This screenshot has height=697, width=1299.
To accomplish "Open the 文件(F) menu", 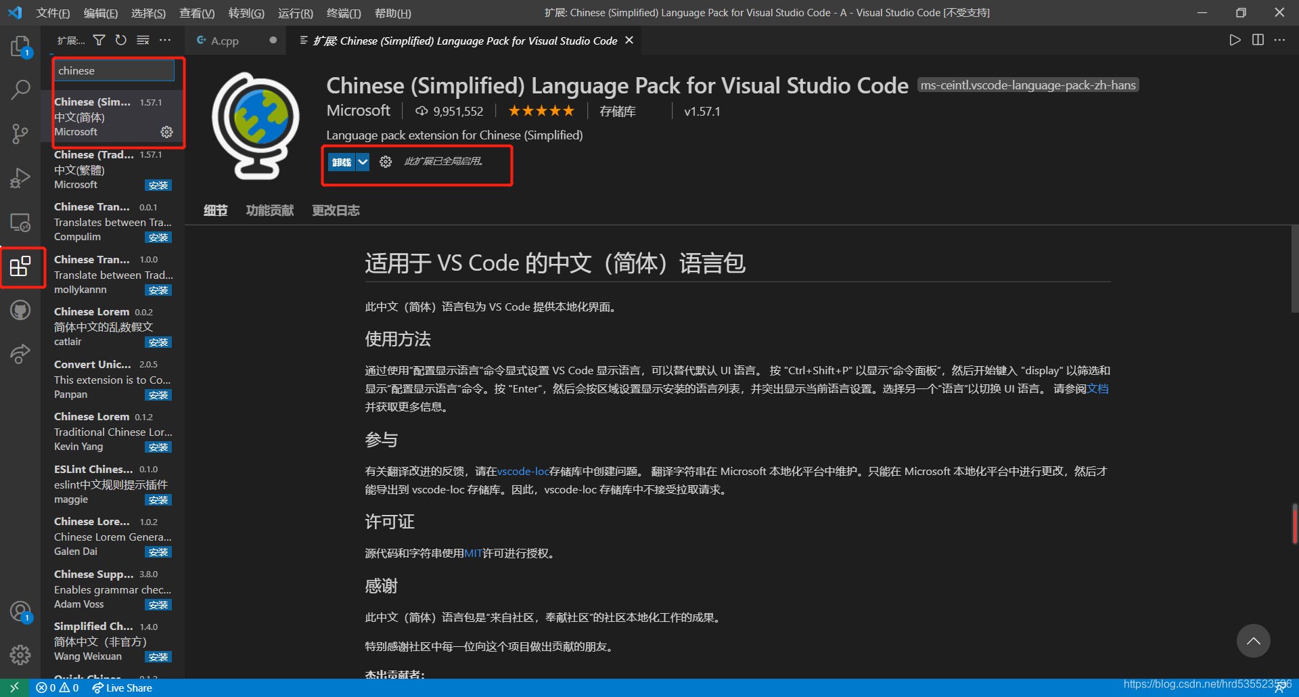I will [x=53, y=13].
